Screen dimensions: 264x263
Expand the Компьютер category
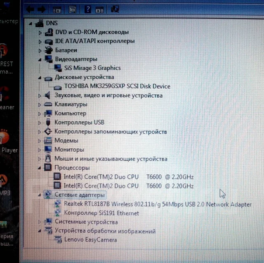click(x=40, y=114)
